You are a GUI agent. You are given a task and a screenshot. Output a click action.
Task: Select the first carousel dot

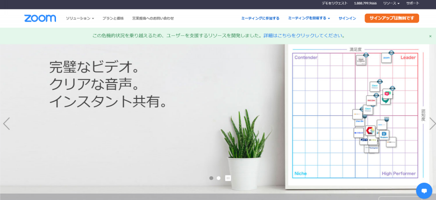tap(211, 178)
